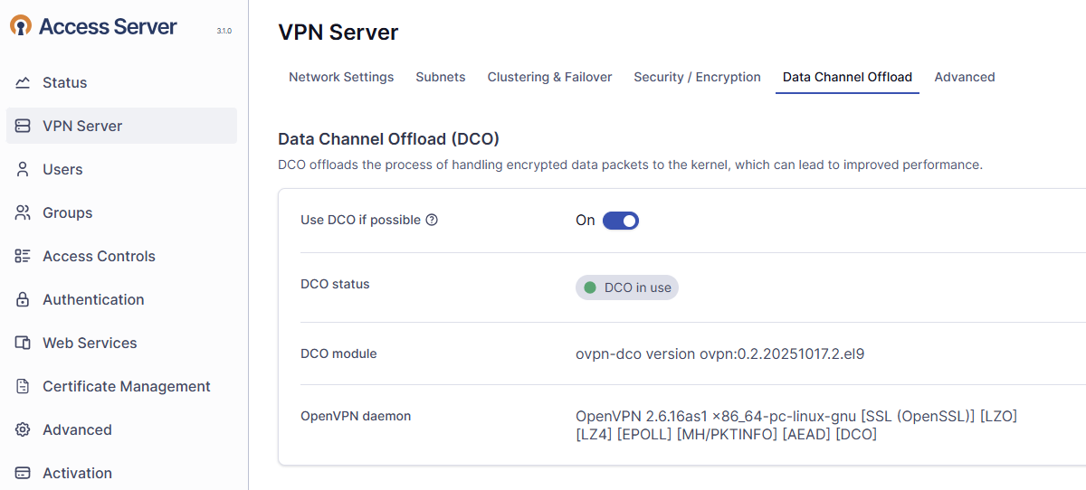
Task: Click the Authentication lock icon
Action: [x=23, y=299]
